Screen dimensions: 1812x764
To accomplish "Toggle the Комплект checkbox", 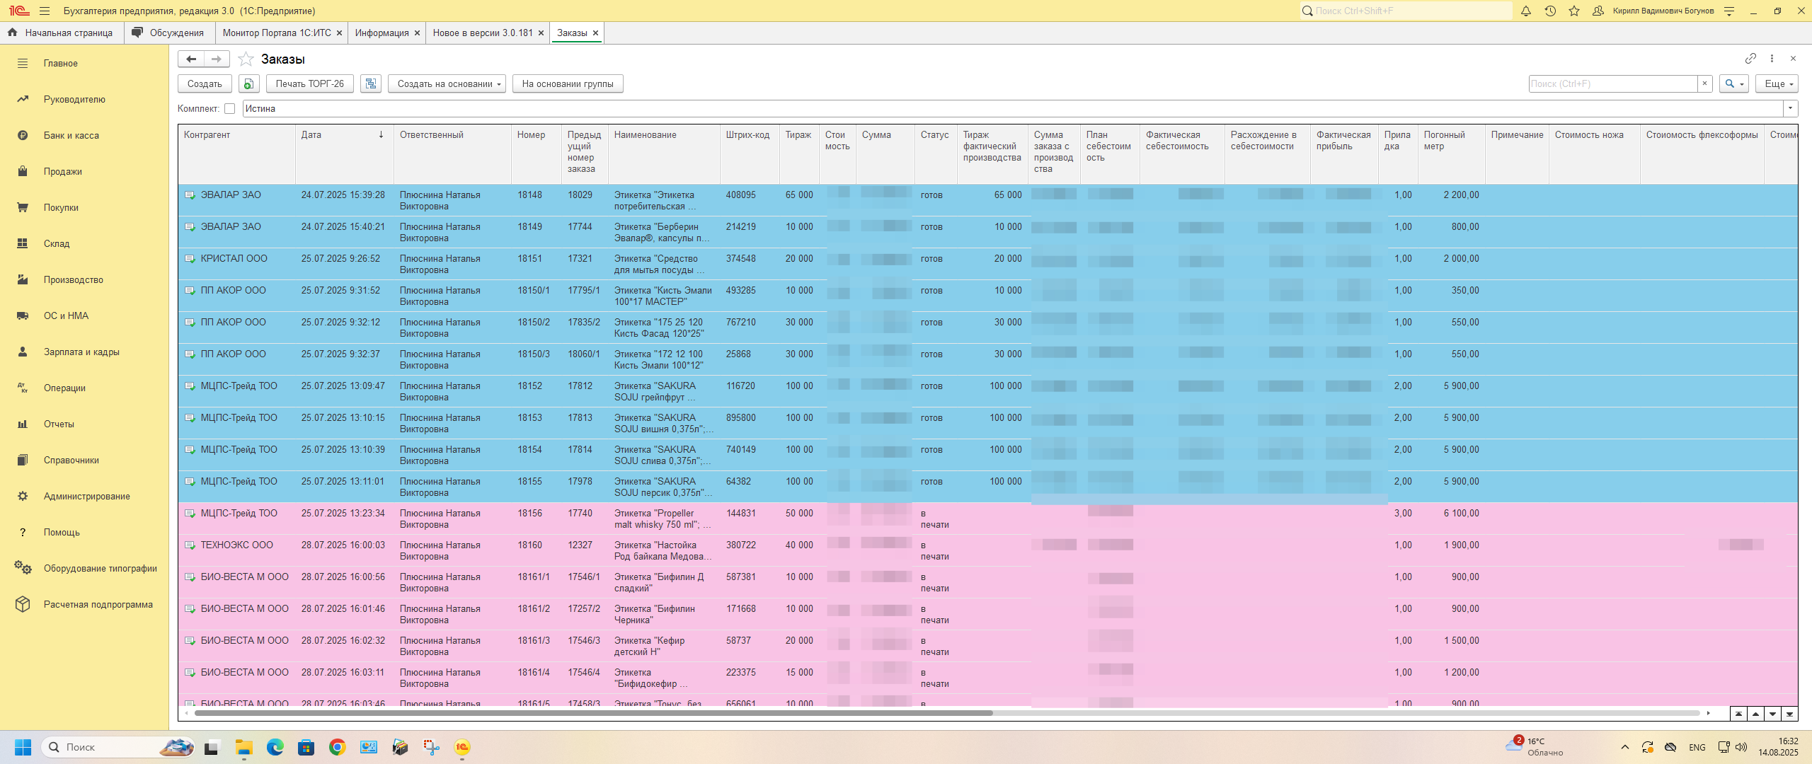I will pyautogui.click(x=229, y=108).
